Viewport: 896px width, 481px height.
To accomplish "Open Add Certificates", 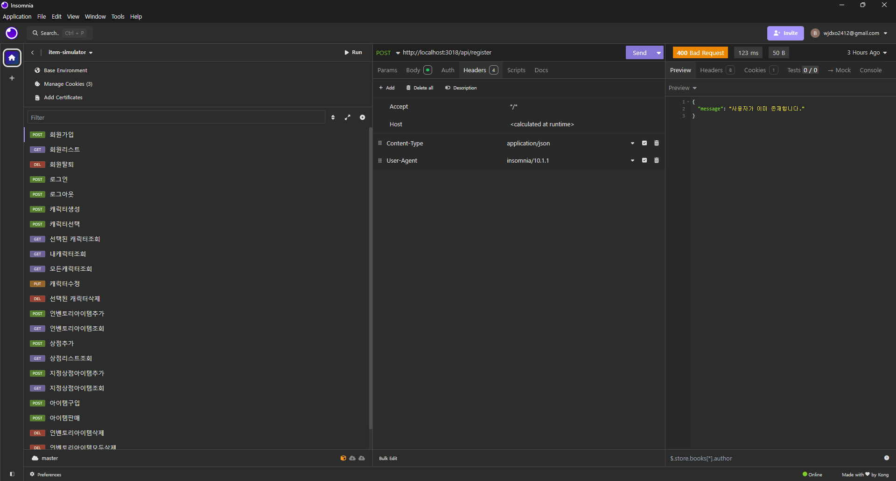I will 59,97.
